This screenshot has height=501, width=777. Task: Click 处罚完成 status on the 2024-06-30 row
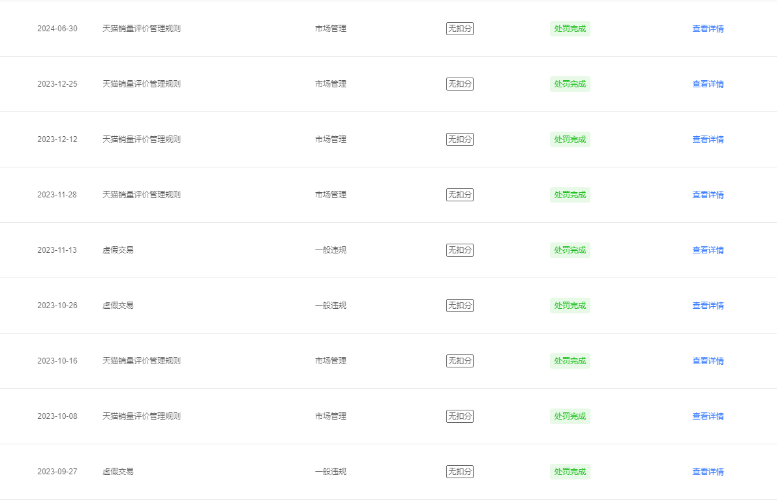point(570,29)
